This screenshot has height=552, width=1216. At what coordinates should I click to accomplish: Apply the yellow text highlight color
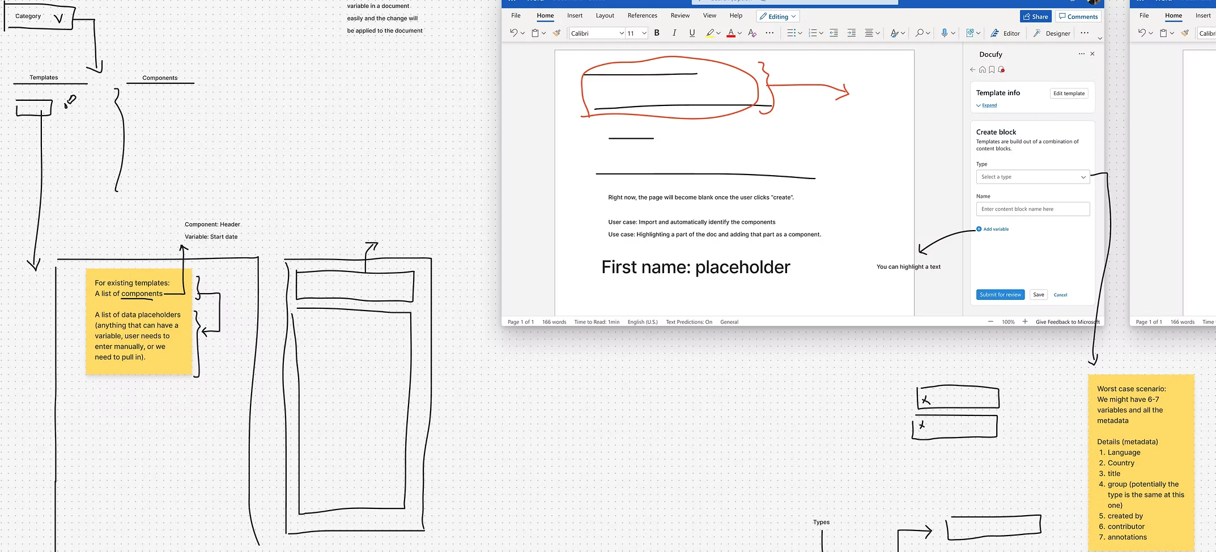[x=710, y=33]
